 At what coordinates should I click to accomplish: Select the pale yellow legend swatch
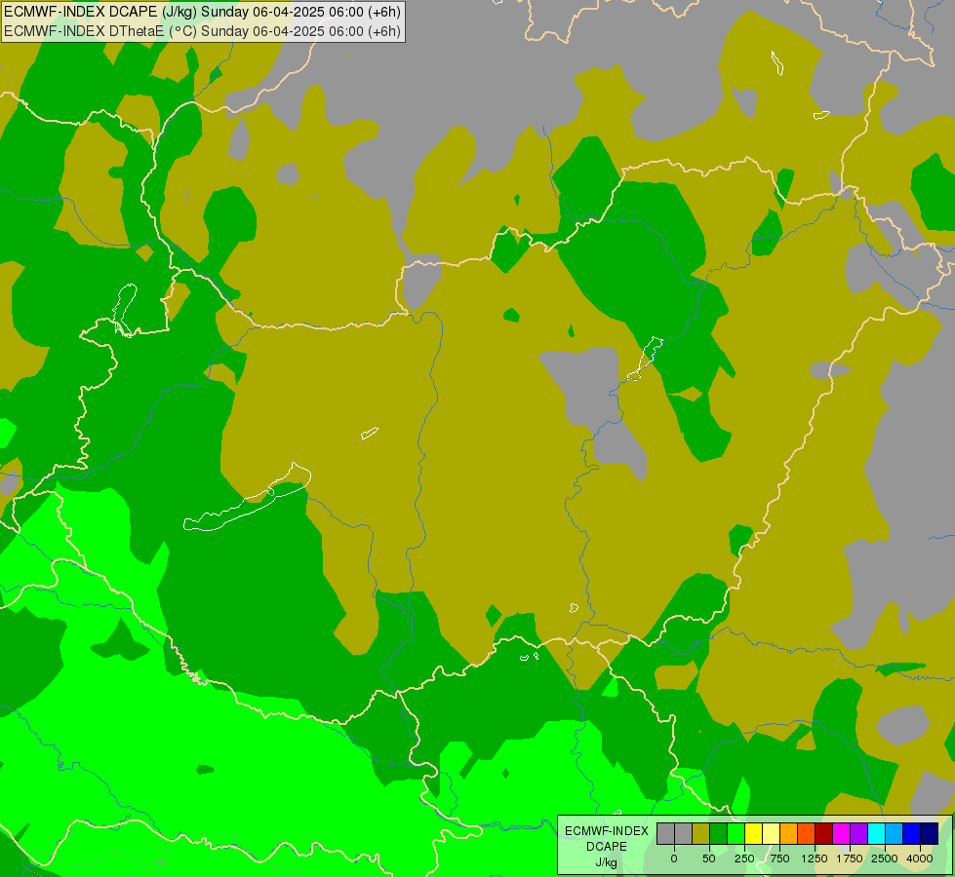(772, 833)
